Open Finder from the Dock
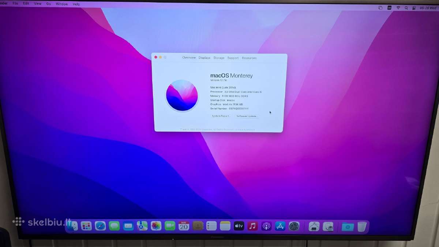 (72, 226)
